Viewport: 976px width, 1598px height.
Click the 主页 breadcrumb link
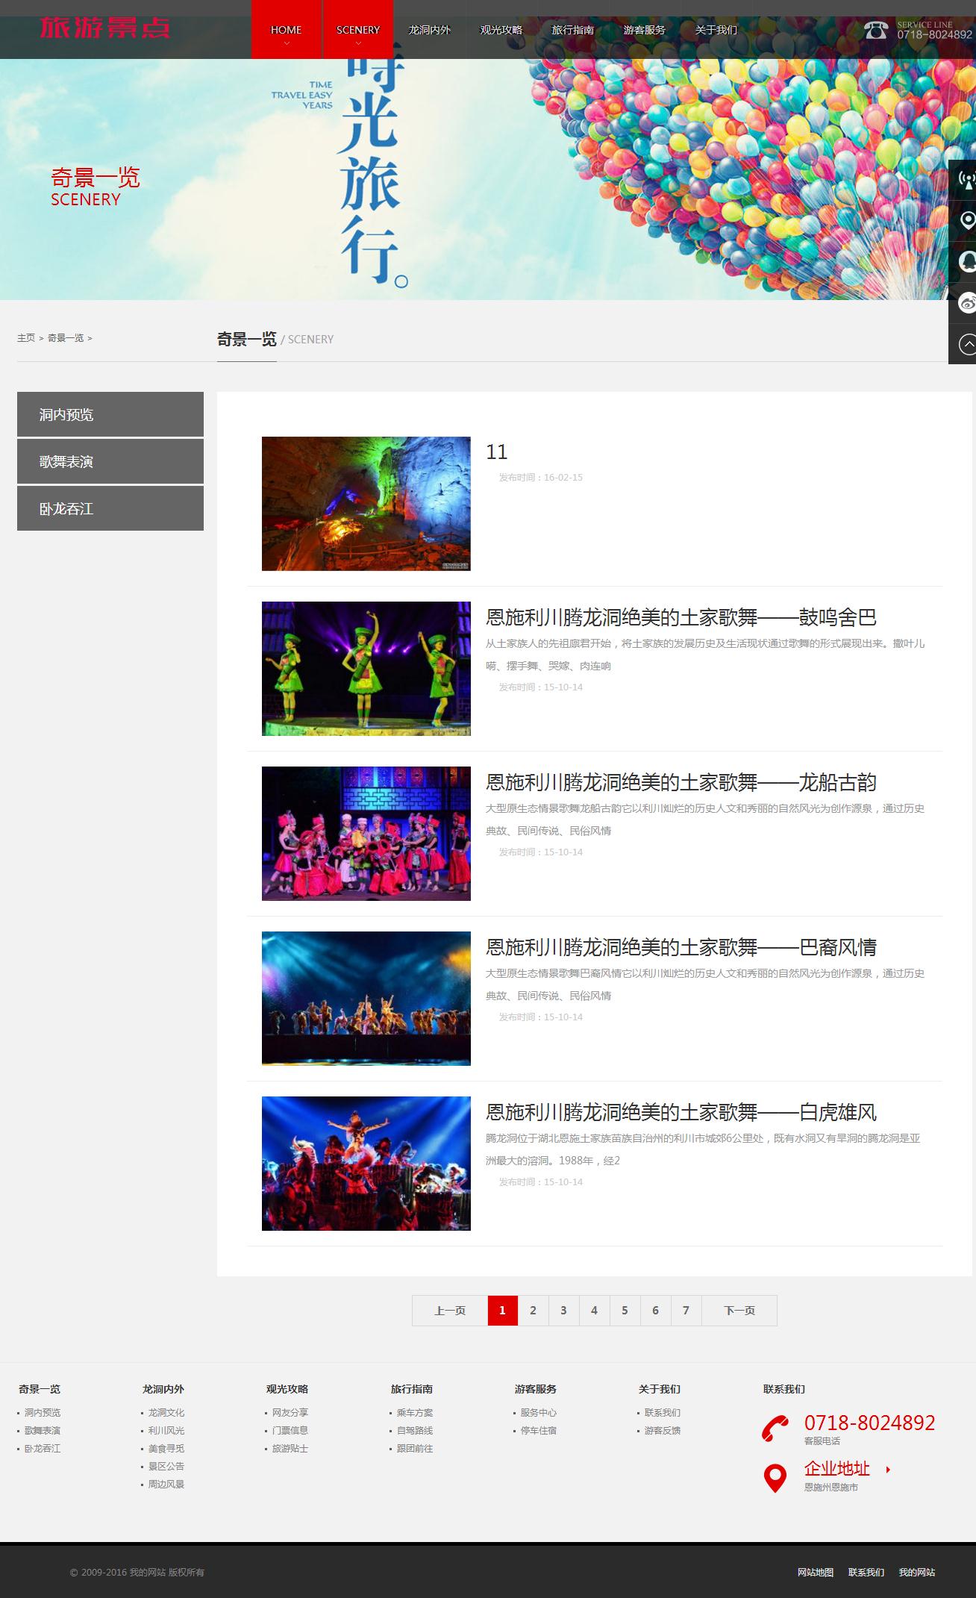26,338
